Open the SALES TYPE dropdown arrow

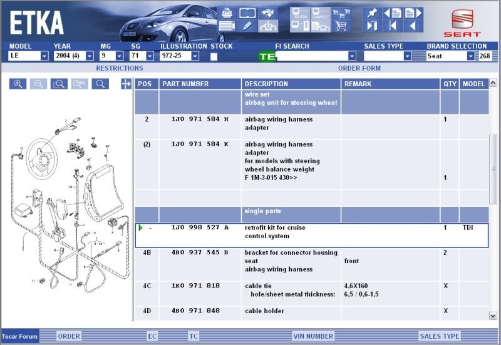[x=408, y=56]
